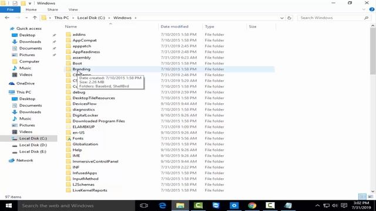Go back using the back arrow
Screen dimensions: 376x211
(x=7, y=18)
